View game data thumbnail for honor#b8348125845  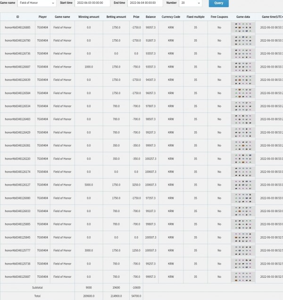[243, 238]
